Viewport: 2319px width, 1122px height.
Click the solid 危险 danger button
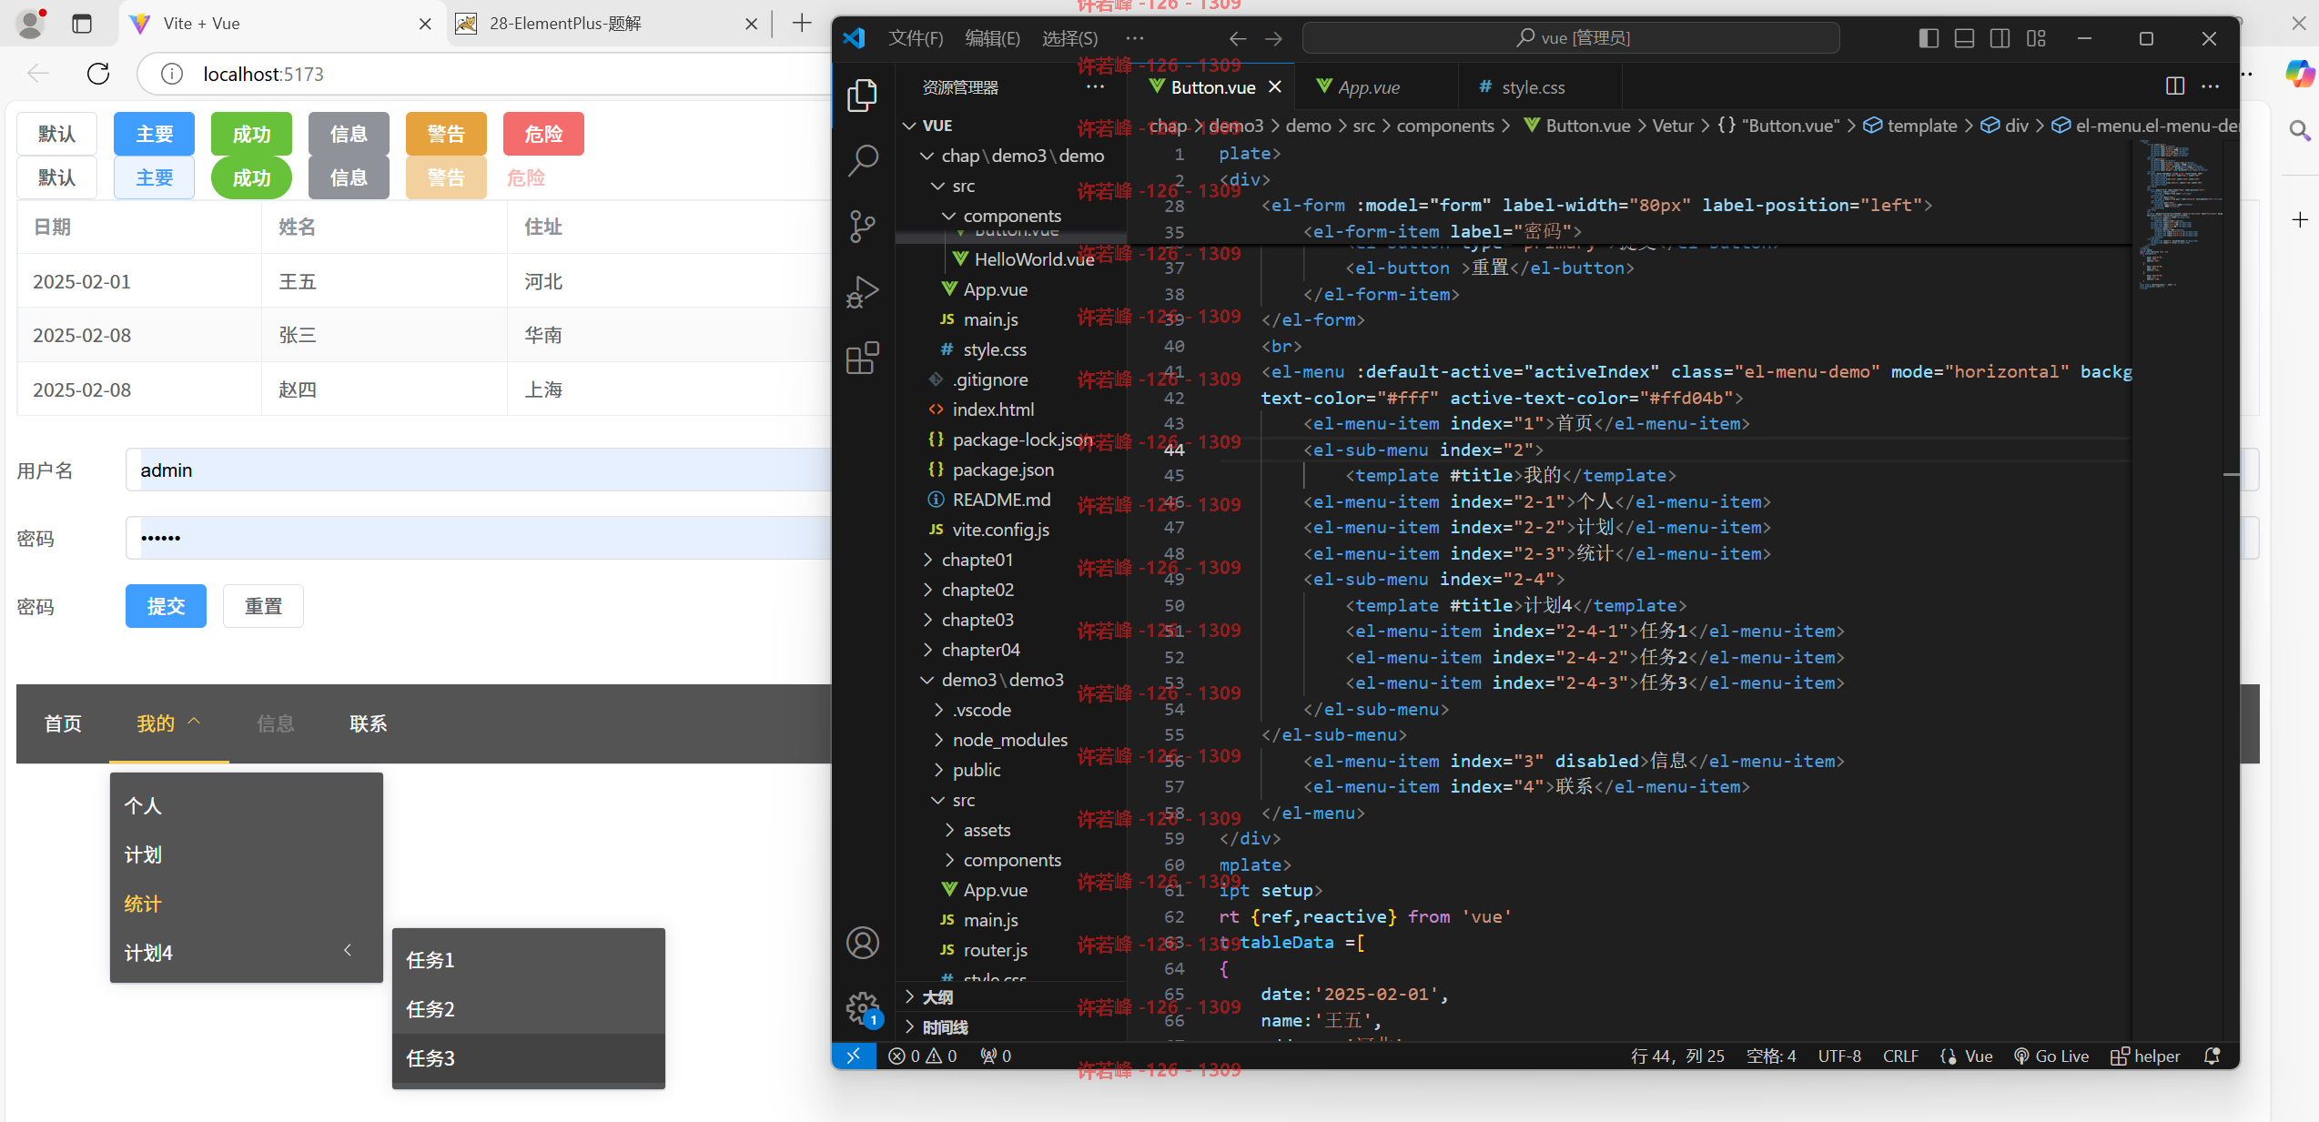(543, 134)
